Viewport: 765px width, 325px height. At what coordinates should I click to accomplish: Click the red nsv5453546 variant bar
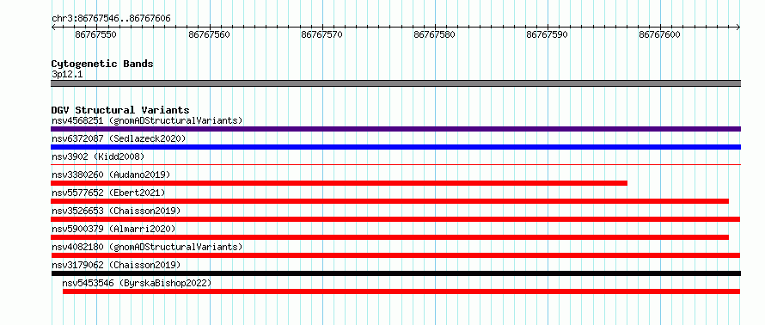401,291
